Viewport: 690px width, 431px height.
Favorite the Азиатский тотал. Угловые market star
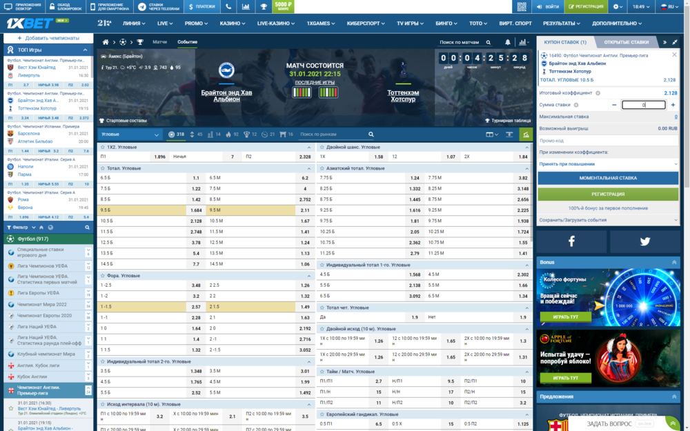322,168
